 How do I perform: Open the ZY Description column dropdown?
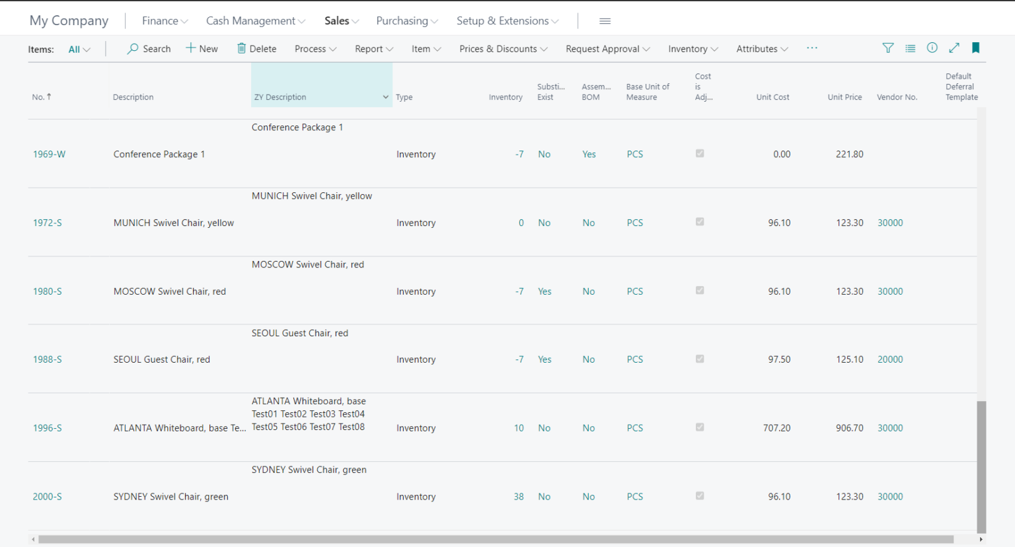[x=385, y=96]
